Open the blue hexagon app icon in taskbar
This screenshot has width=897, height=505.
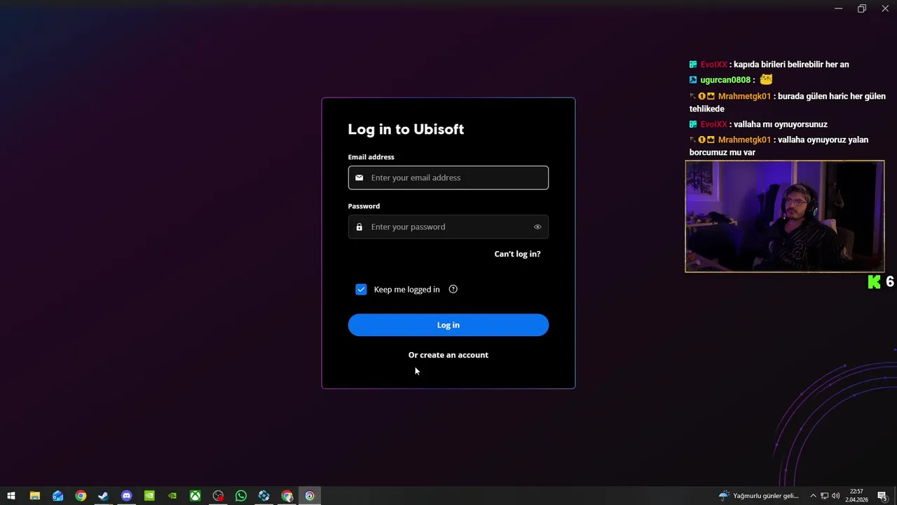point(263,496)
